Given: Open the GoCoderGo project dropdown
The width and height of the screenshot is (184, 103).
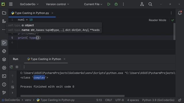Looking at the screenshot, I should click(29, 4).
